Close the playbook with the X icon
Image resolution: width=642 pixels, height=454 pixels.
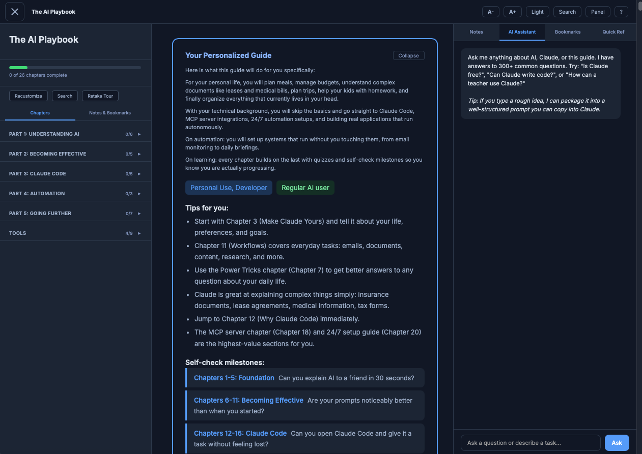14,11
